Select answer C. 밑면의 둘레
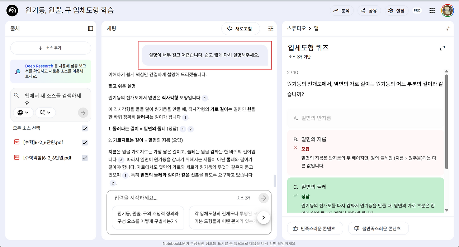The height and width of the screenshot is (247, 459). coord(365,196)
